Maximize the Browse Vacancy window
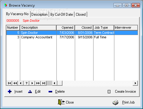This screenshot has width=143, height=109. click(126, 5)
